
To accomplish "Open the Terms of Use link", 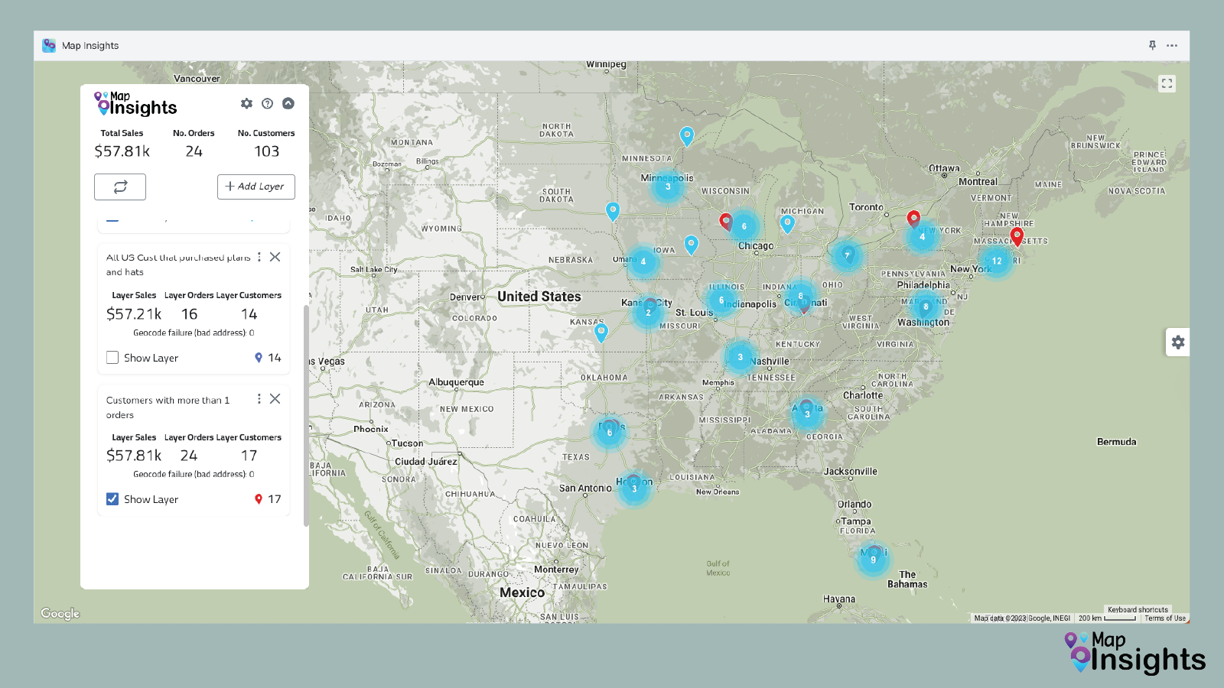I will [1165, 618].
